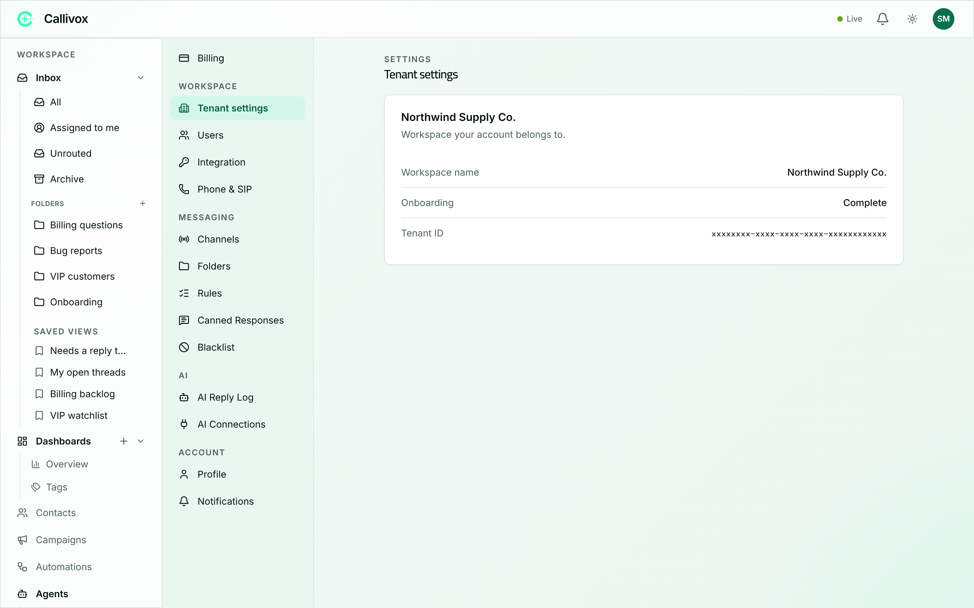
Task: Open Canned Responses settings
Action: pos(237,320)
